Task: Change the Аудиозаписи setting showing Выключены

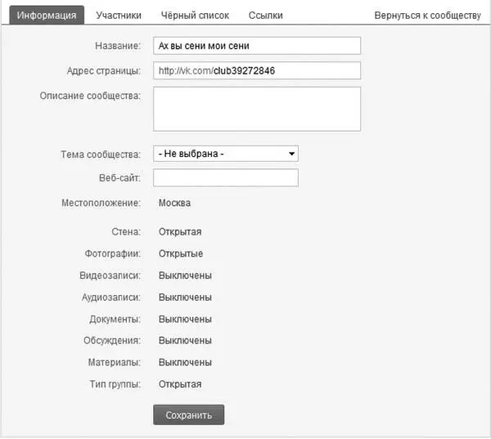Action: (185, 297)
